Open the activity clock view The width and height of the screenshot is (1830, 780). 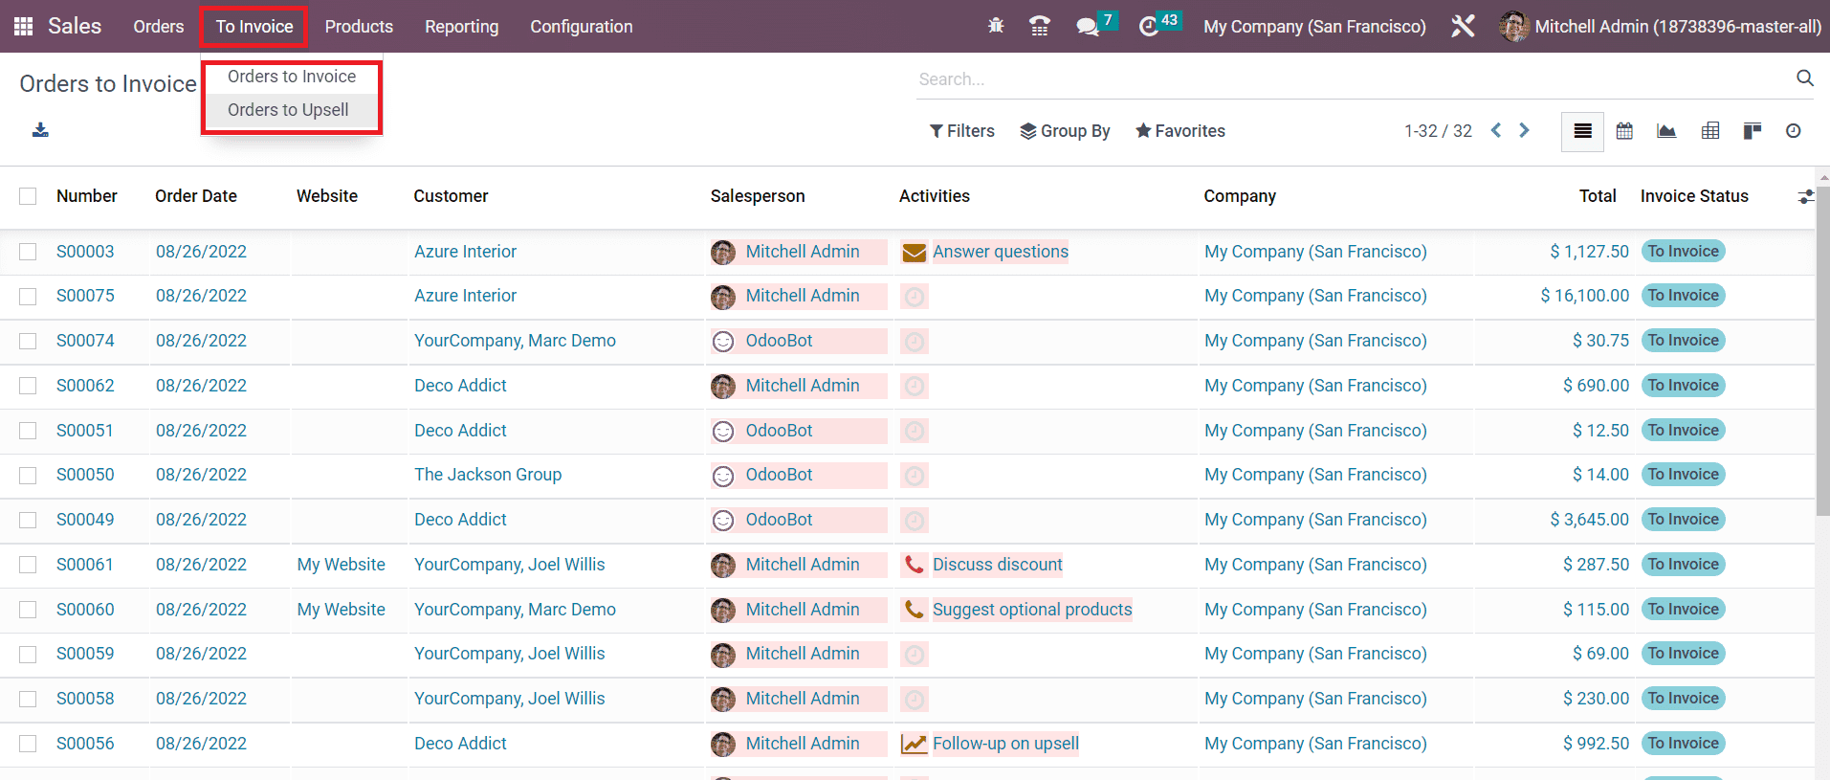coord(1793,131)
